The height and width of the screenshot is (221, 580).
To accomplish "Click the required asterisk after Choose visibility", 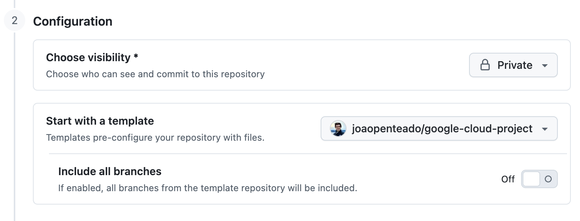I will click(x=136, y=57).
